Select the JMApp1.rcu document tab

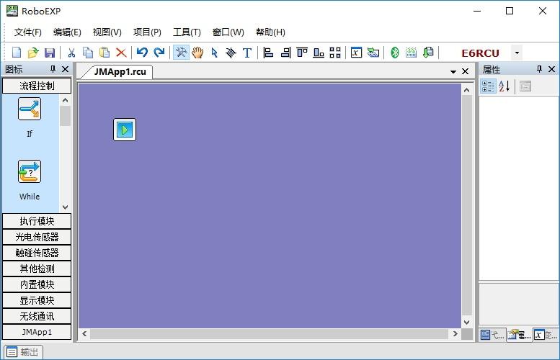coord(120,72)
